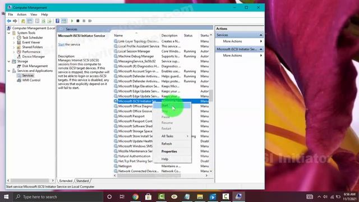Click the Task View taskbar icon

click(122, 197)
